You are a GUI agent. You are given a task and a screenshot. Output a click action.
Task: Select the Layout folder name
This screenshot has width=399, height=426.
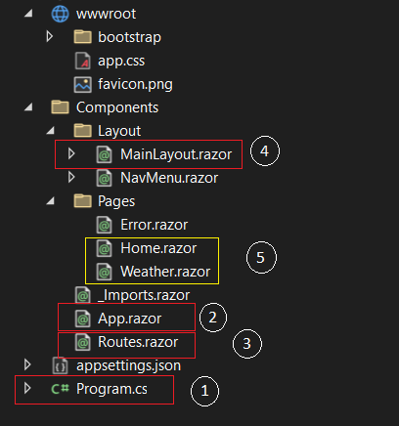119,131
